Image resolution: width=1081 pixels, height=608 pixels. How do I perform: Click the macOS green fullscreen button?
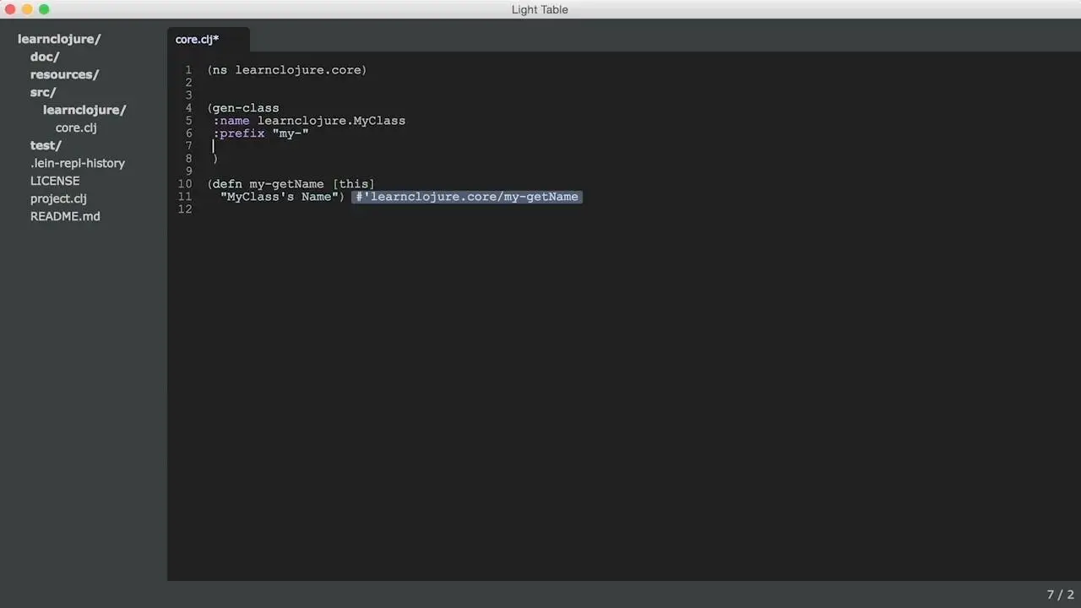click(44, 9)
